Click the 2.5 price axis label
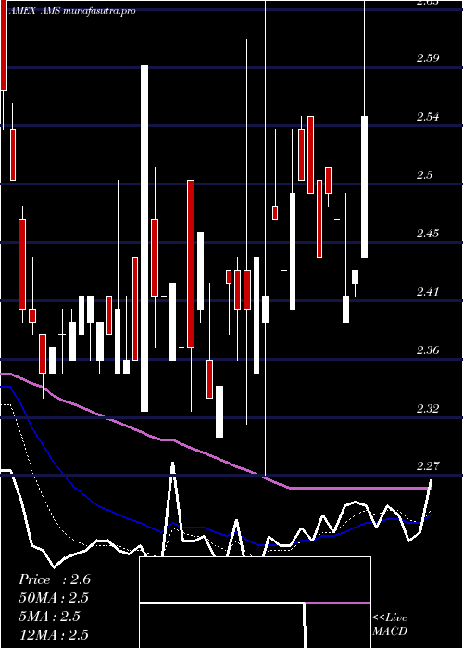463x649 pixels. 424,175
